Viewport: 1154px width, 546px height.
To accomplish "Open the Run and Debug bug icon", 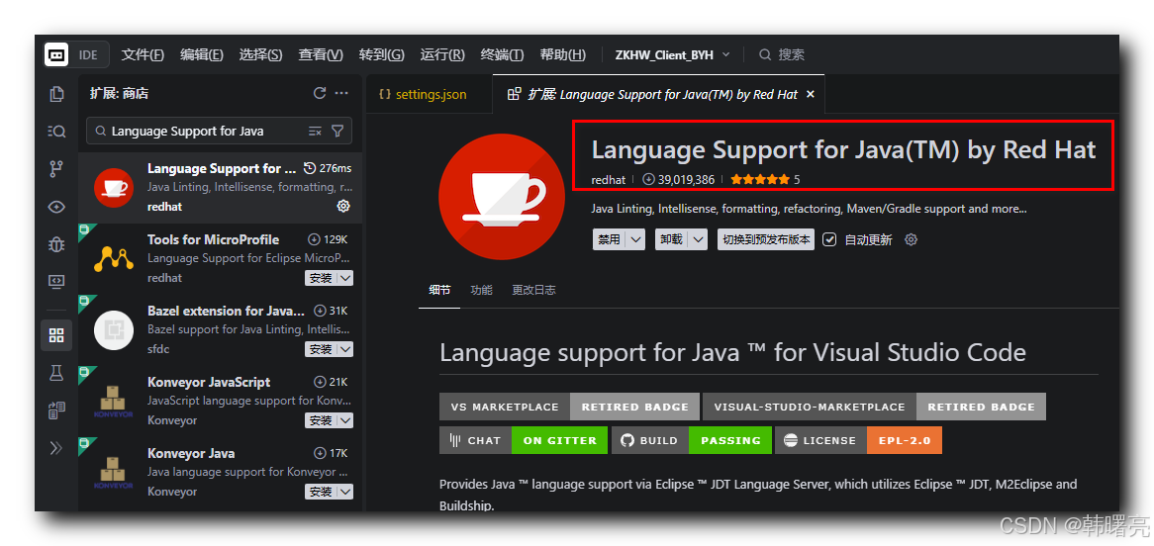I will [x=56, y=244].
